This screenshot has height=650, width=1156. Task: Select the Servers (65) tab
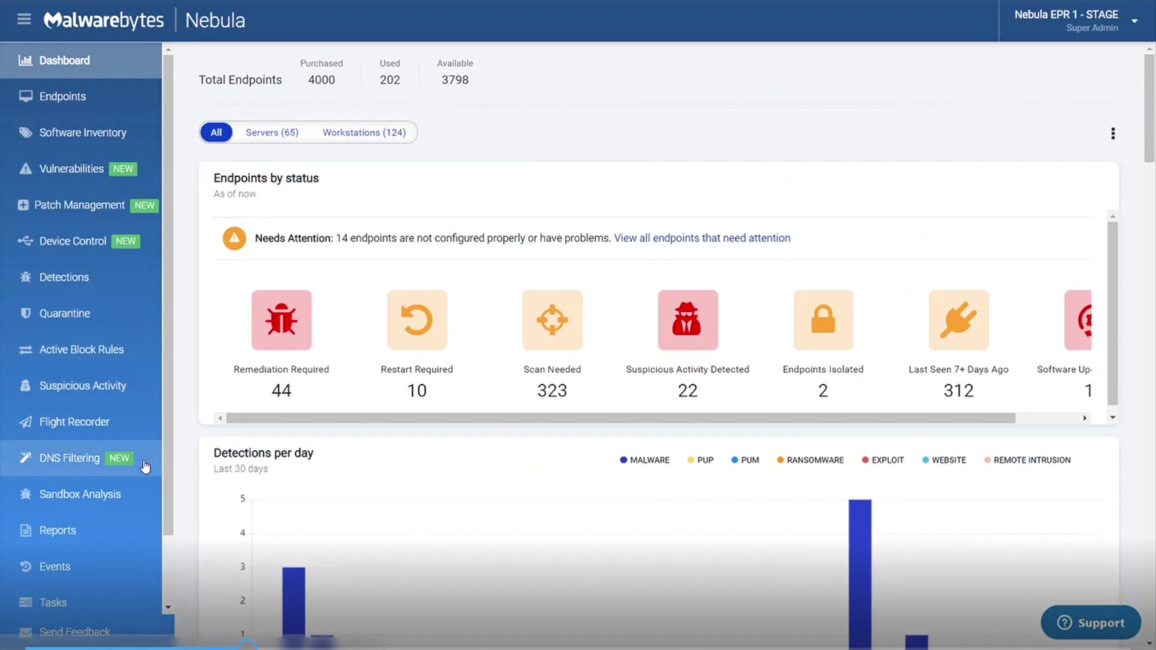[x=272, y=132]
